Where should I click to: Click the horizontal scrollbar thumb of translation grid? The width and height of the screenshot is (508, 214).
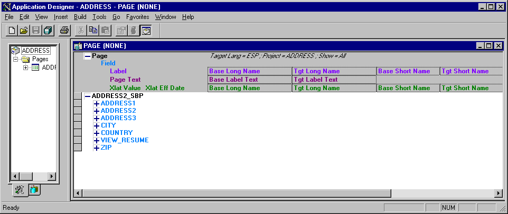(237, 193)
